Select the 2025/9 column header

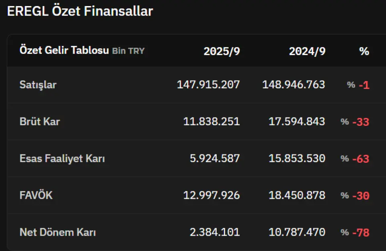pyautogui.click(x=222, y=51)
